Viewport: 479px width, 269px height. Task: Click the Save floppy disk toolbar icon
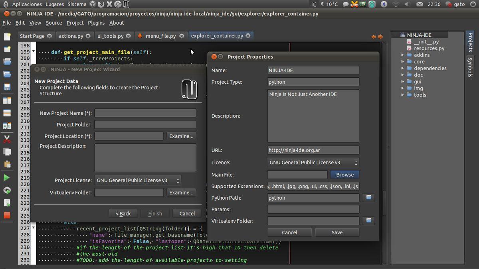pos(7,87)
